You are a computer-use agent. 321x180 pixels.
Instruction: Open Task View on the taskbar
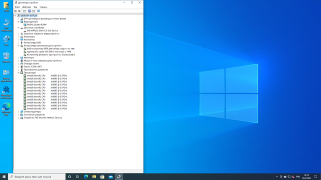coord(78,176)
